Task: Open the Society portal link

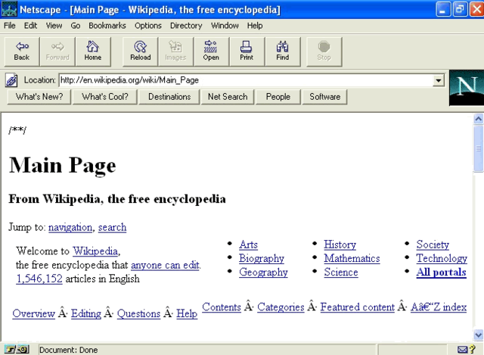Action: click(x=433, y=244)
